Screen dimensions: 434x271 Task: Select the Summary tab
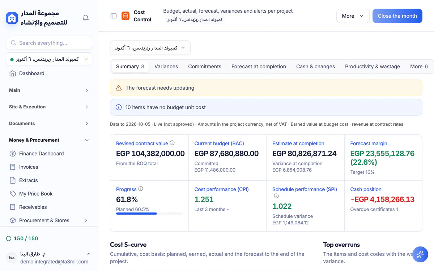point(130,66)
